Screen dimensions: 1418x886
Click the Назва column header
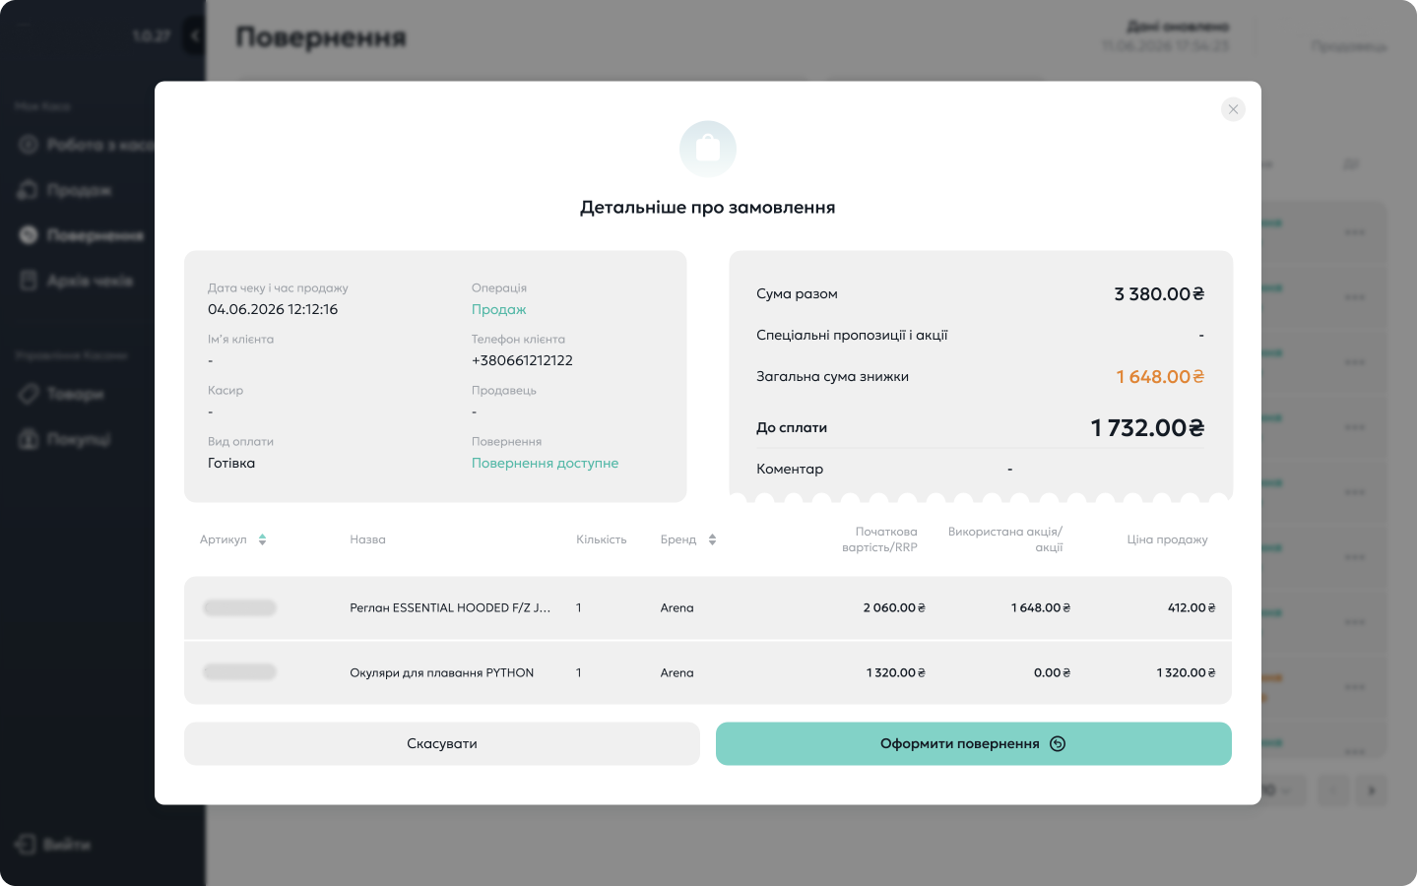367,539
